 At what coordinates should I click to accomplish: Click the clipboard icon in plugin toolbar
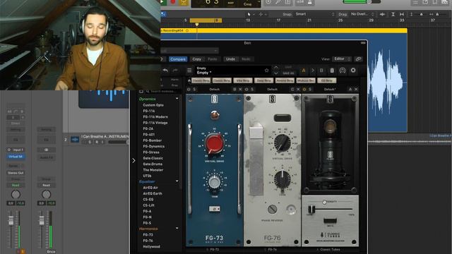(332, 71)
